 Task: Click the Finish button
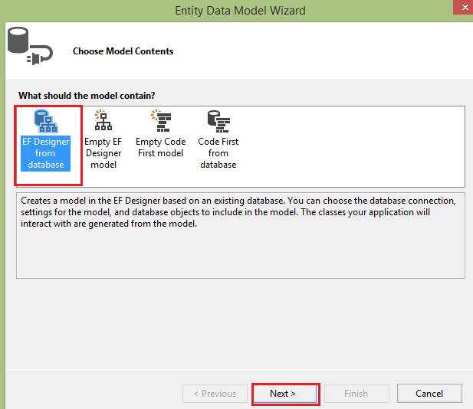356,394
